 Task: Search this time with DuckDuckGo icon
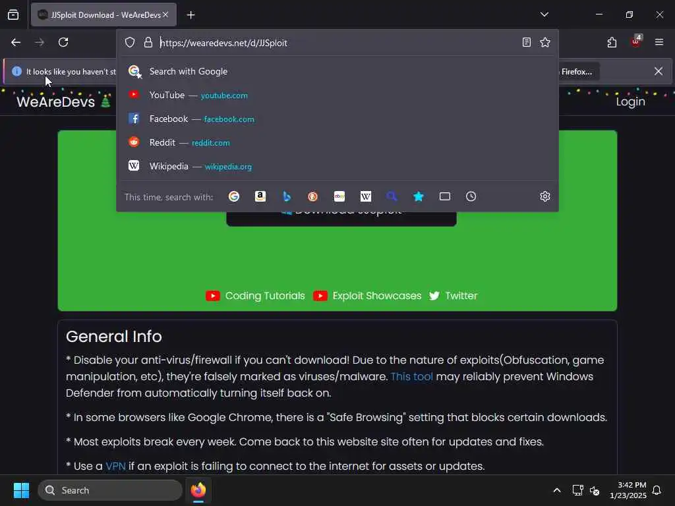(313, 196)
